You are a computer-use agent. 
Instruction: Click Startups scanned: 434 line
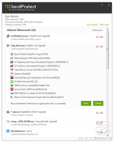click(15, 25)
